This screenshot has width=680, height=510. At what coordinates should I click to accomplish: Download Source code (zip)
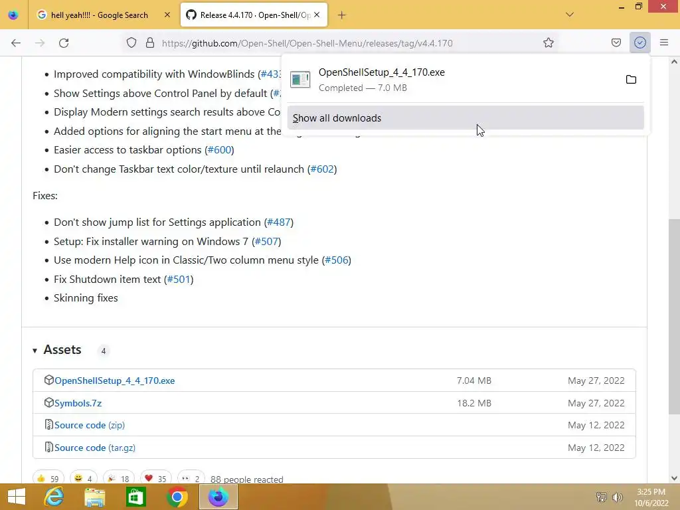pos(90,426)
